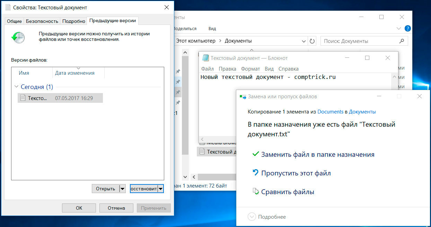
Task: Open Файл menu in Блокнот
Action: click(207, 69)
